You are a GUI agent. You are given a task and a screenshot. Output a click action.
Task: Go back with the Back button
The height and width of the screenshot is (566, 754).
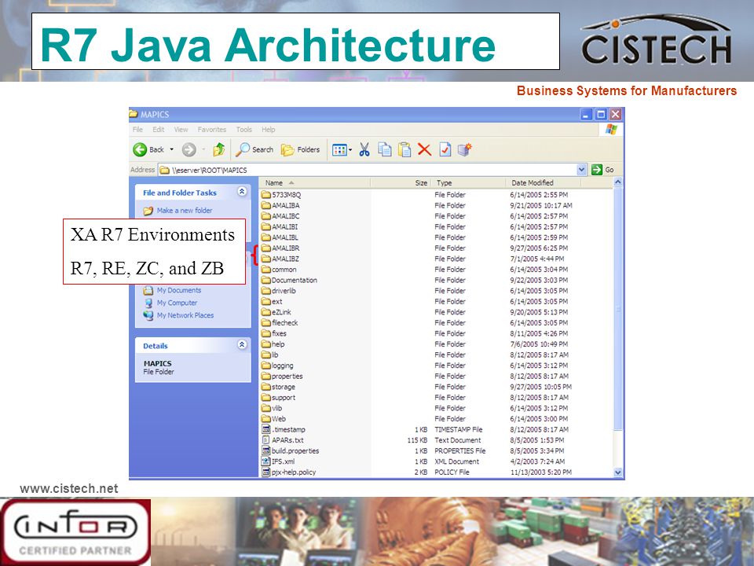(x=149, y=149)
